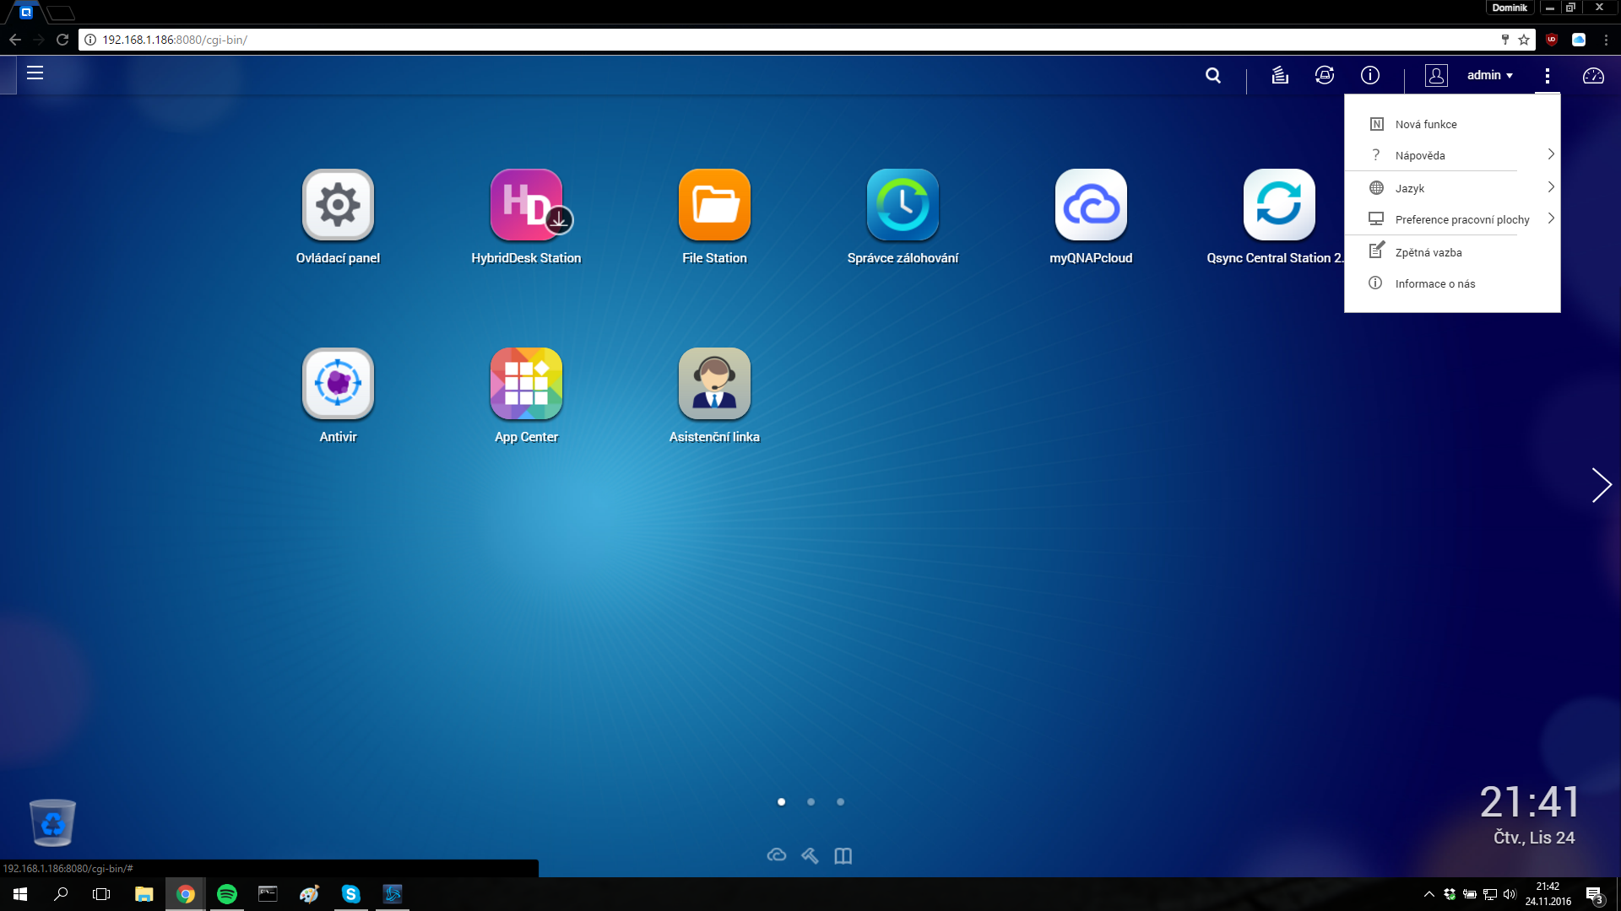The height and width of the screenshot is (911, 1621).
Task: Open the main hamburger menu
Action: (35, 73)
